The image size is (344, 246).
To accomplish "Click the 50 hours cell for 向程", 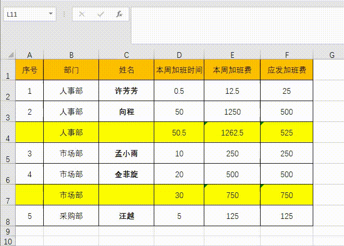I will click(x=179, y=112).
